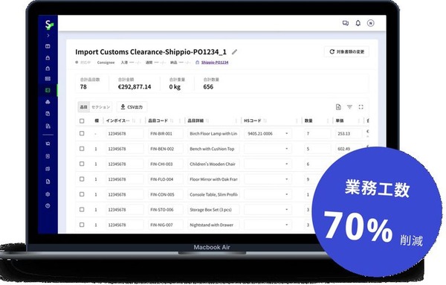The width and height of the screenshot is (446, 285).
Task: Open HS code dropdown showing 9405.21-0006
Action: point(268,133)
